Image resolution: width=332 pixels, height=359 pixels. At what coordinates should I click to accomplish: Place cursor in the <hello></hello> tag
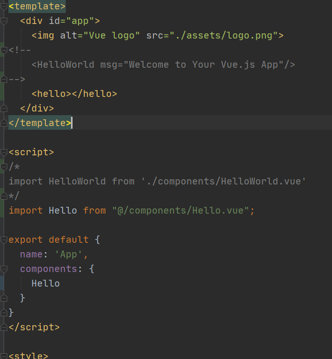tap(74, 94)
